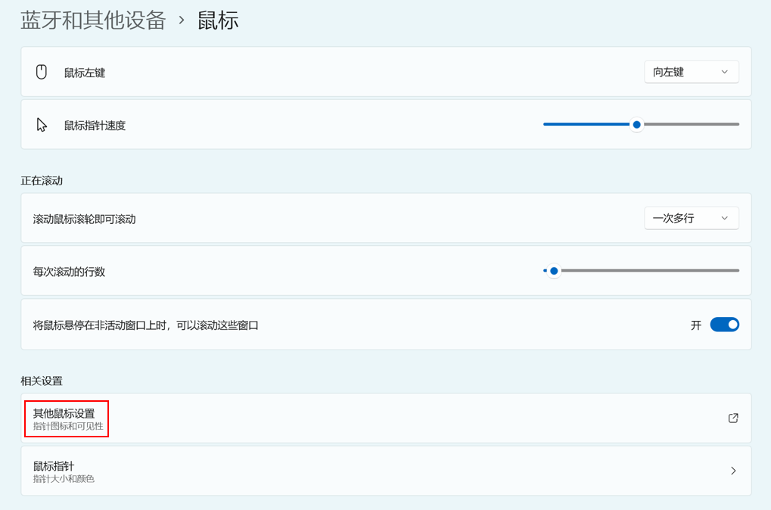Open the 向左键 primary button dropdown

point(691,72)
